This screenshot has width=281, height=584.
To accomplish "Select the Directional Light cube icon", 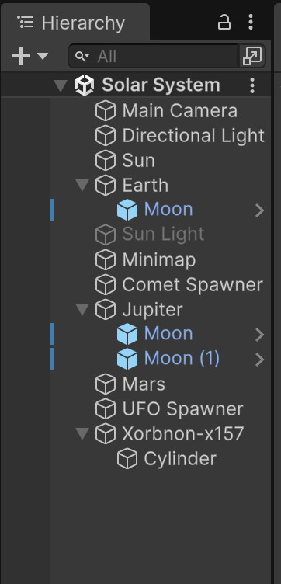I will [106, 136].
